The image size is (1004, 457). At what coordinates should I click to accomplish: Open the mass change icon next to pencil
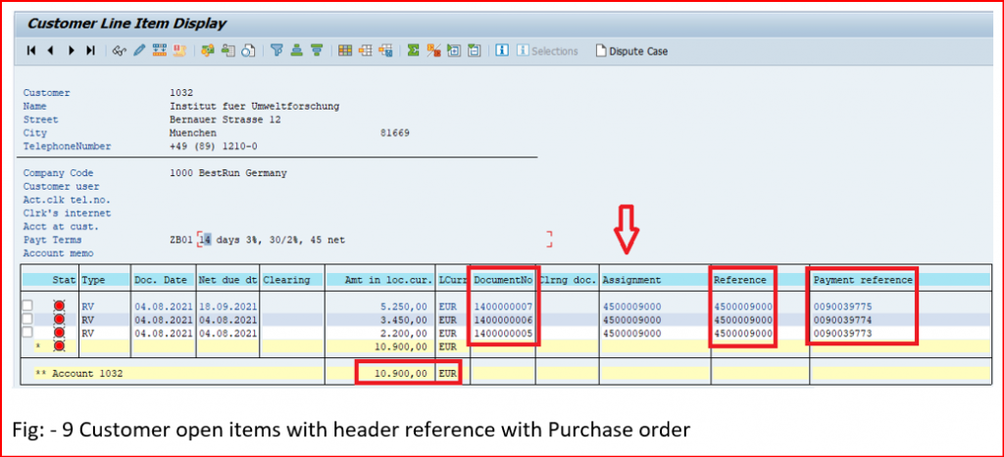tap(160, 51)
